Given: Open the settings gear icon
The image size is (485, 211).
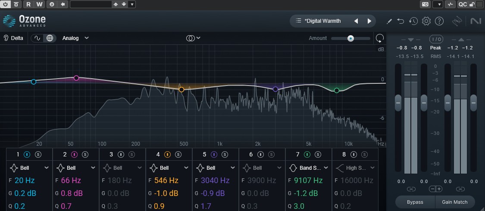Looking at the screenshot, I should coord(426,21).
